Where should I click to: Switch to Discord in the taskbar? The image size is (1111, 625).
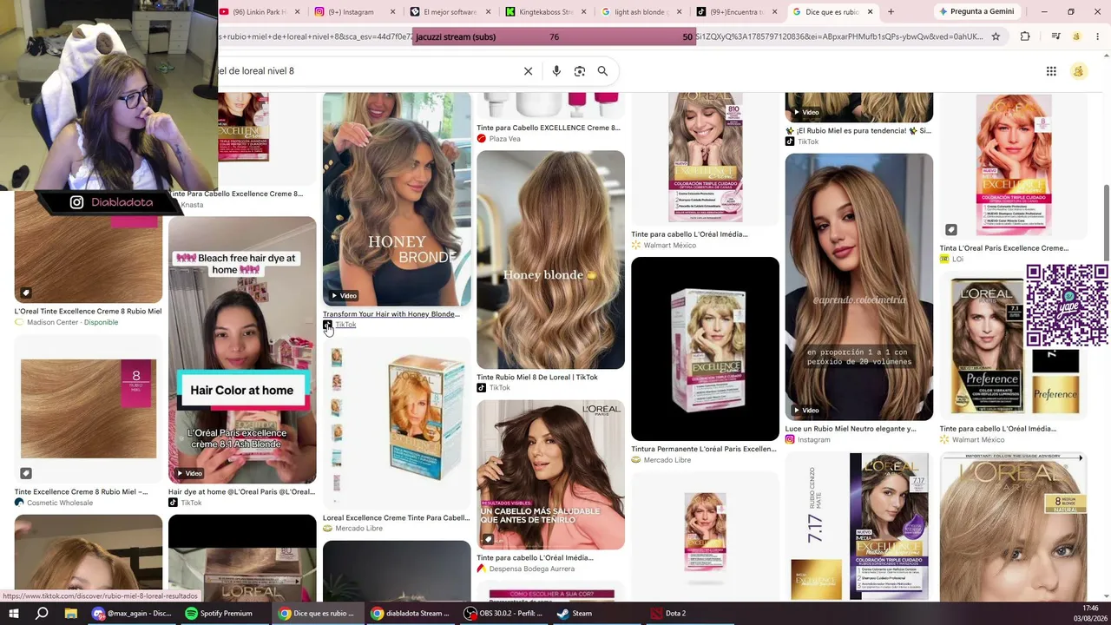(132, 613)
